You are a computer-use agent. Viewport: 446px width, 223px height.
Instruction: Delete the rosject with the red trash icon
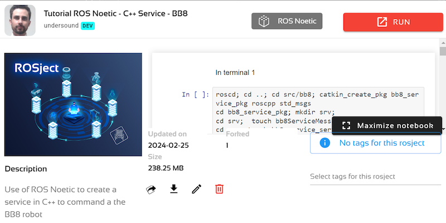[219, 190]
